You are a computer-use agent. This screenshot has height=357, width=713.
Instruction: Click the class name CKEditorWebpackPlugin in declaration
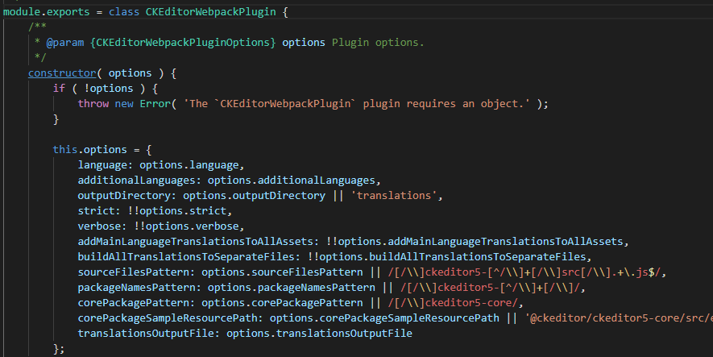(210, 12)
